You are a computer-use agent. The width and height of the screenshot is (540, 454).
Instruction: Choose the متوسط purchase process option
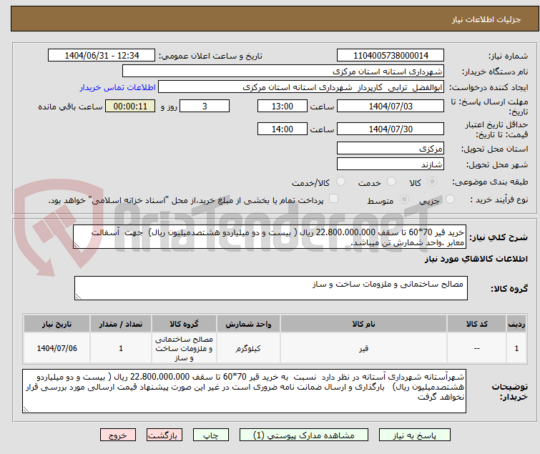[404, 199]
